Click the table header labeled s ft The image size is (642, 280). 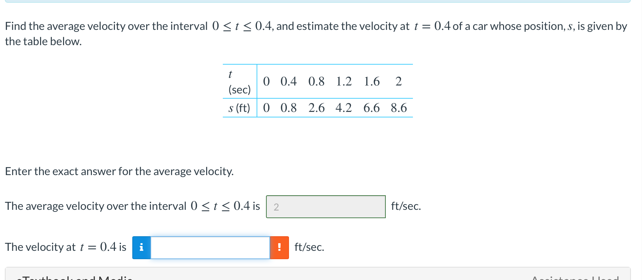[x=239, y=108]
